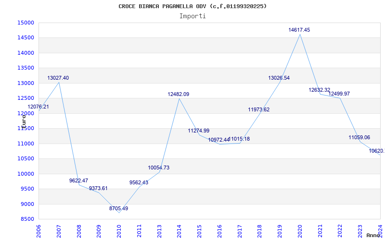Select the x-axis year 2017
The image size is (385, 240).
tap(240, 231)
